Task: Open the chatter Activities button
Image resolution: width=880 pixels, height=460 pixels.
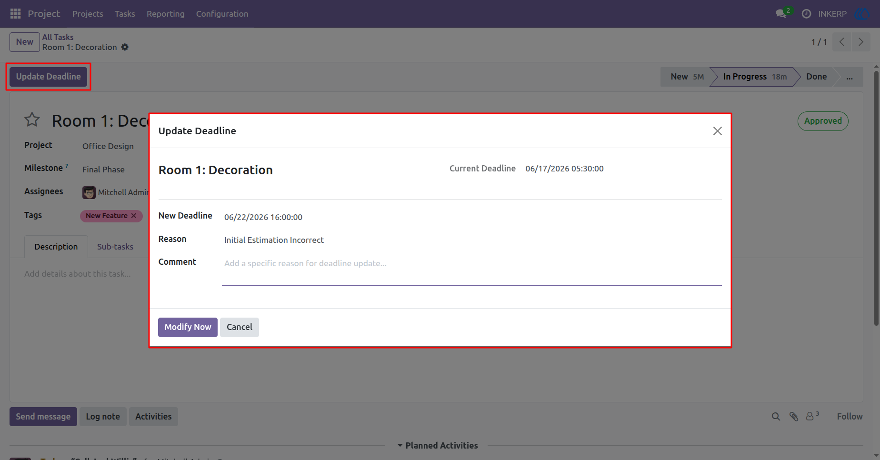Action: (x=153, y=417)
